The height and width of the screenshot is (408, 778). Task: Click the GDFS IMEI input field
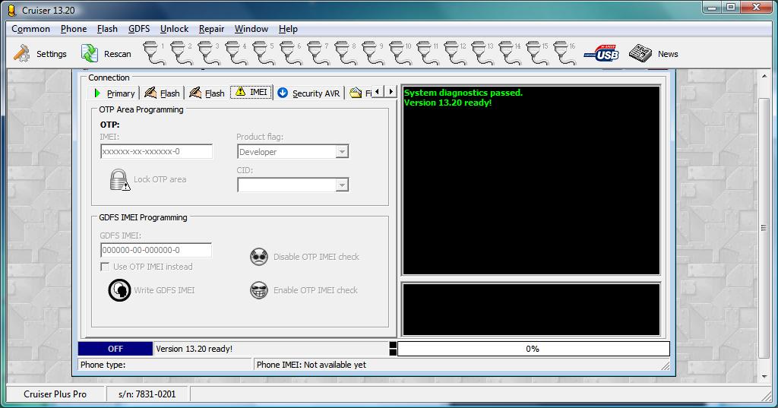point(156,250)
